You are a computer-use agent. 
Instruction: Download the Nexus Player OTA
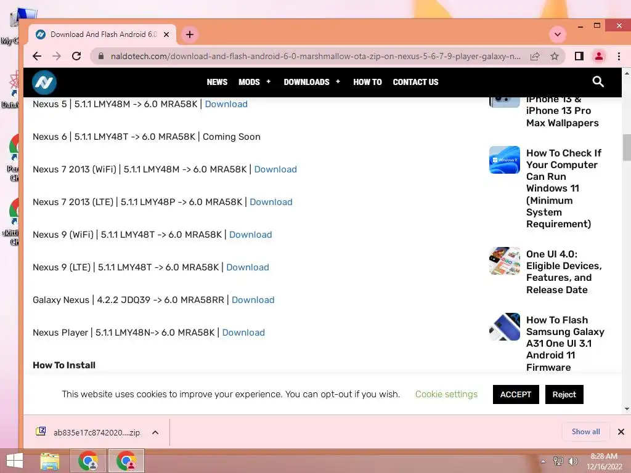click(243, 333)
